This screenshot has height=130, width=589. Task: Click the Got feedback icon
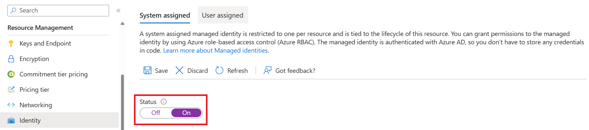coord(268,71)
